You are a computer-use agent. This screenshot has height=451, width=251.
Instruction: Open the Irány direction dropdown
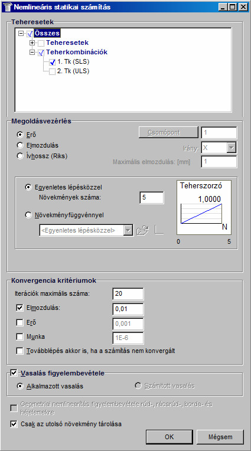click(x=232, y=148)
